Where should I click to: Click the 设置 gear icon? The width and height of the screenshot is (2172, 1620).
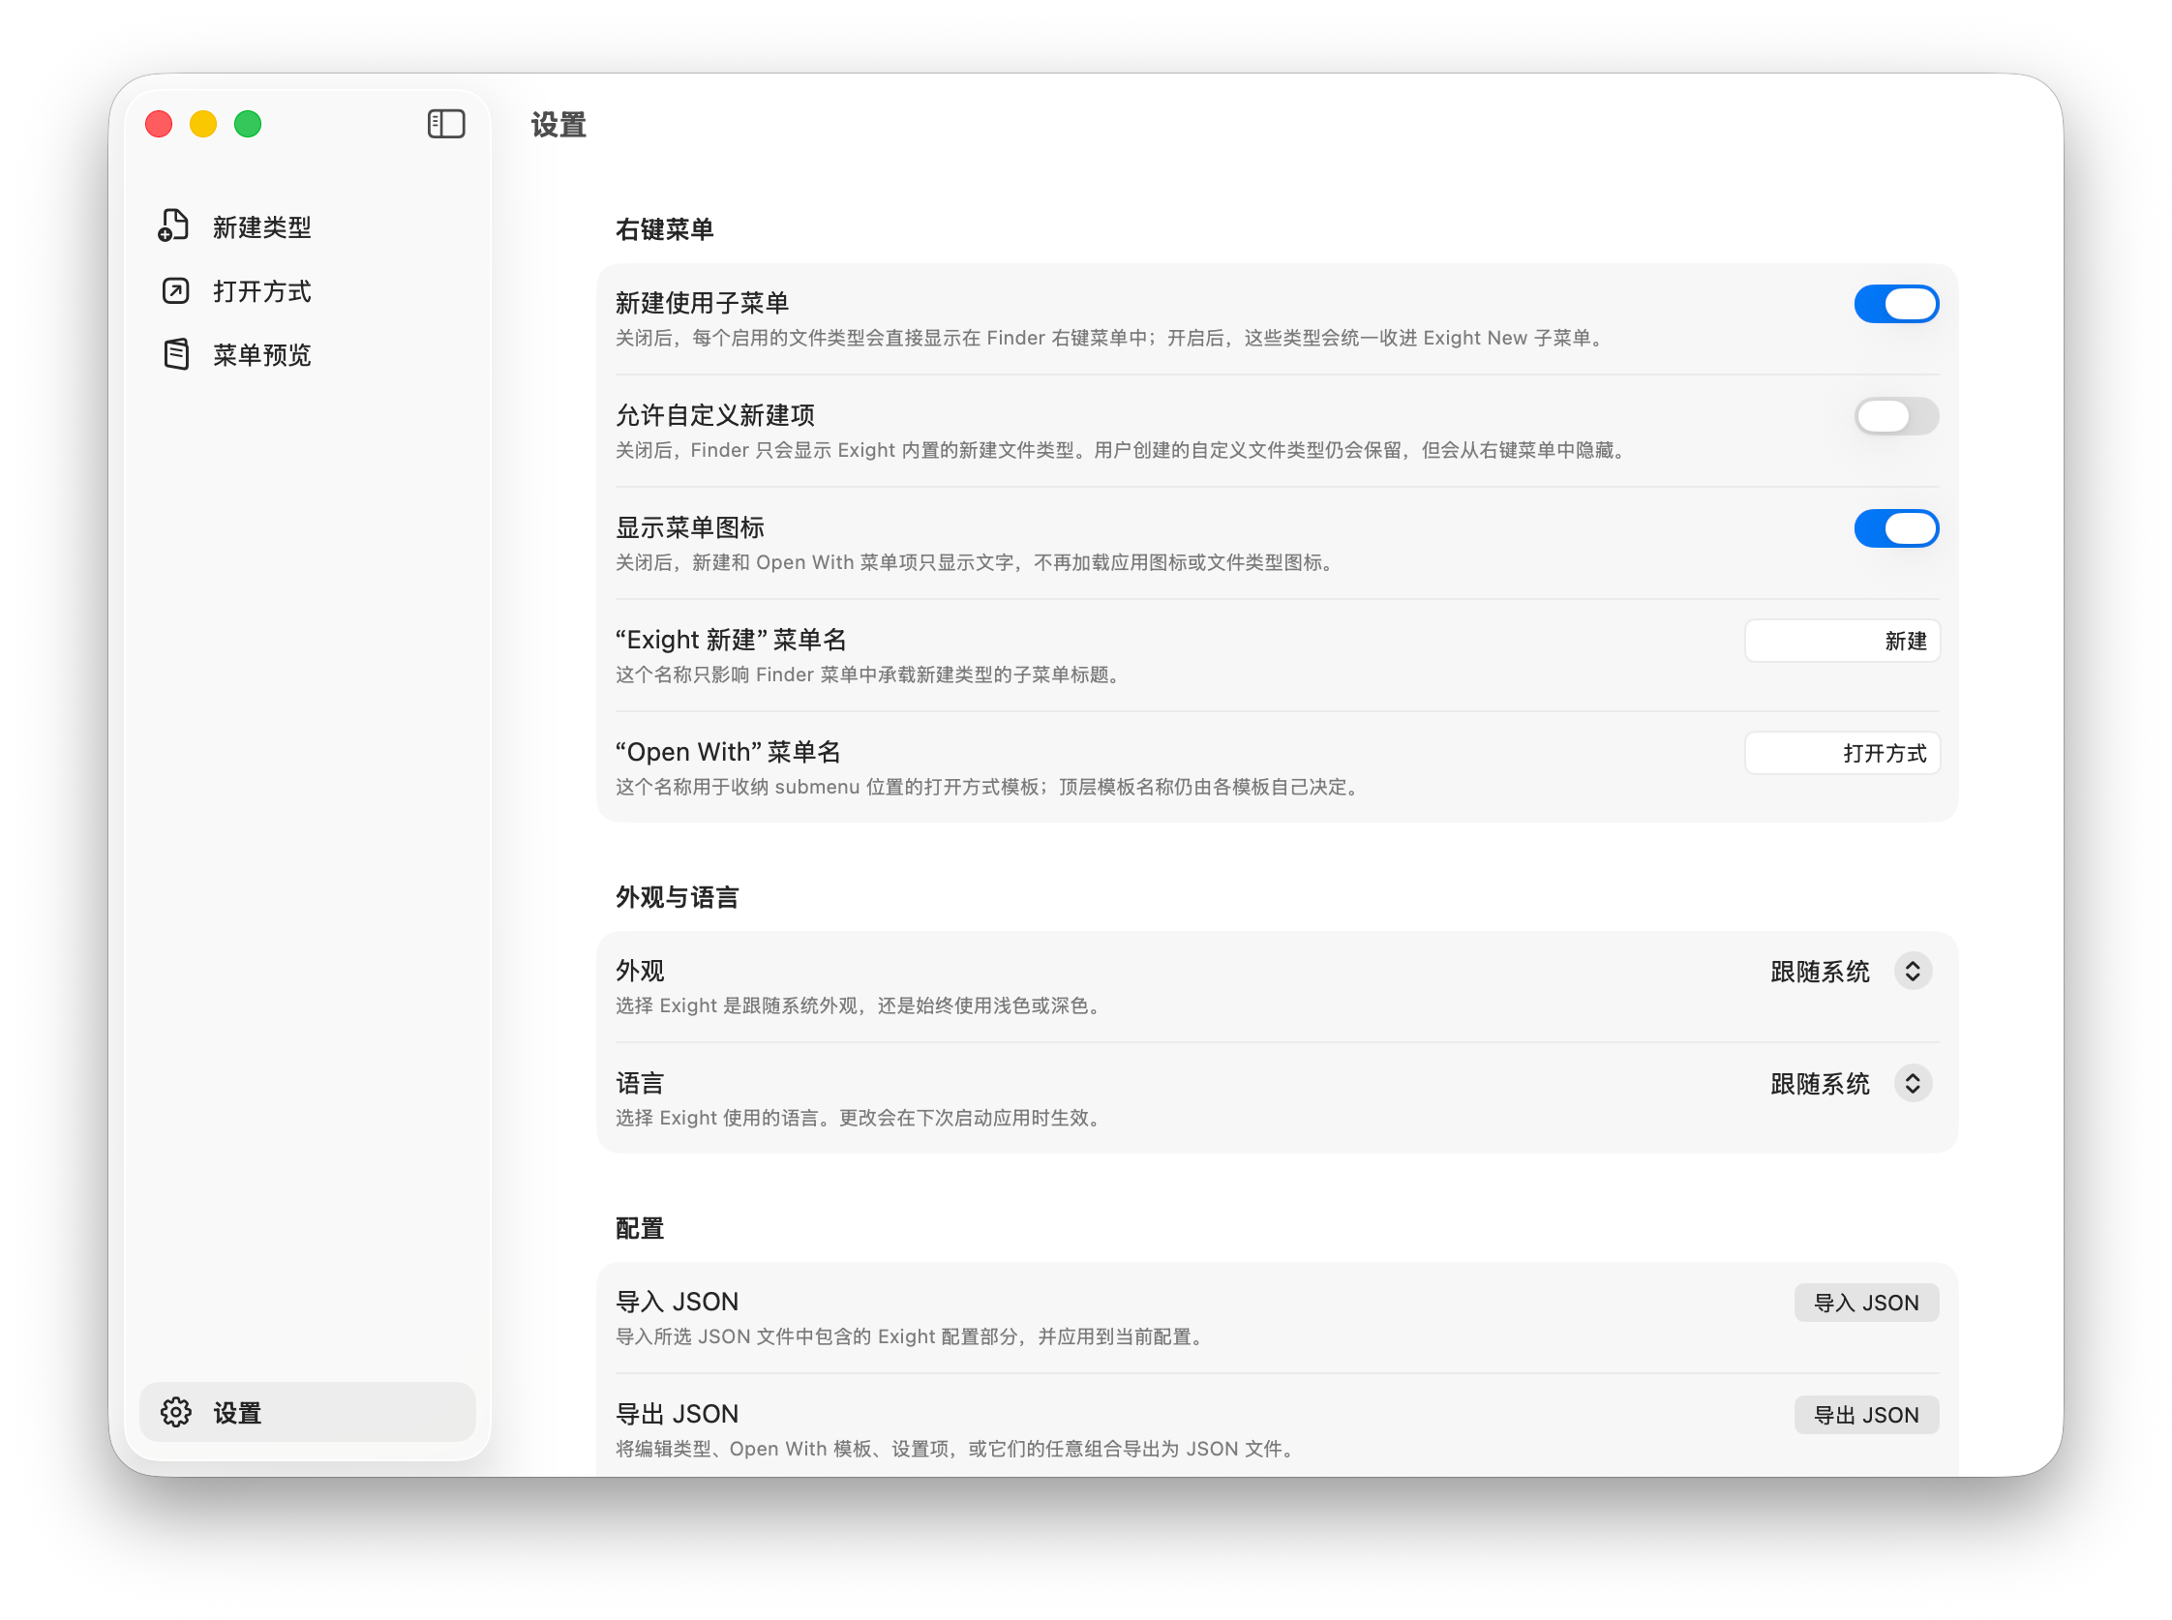point(176,1412)
